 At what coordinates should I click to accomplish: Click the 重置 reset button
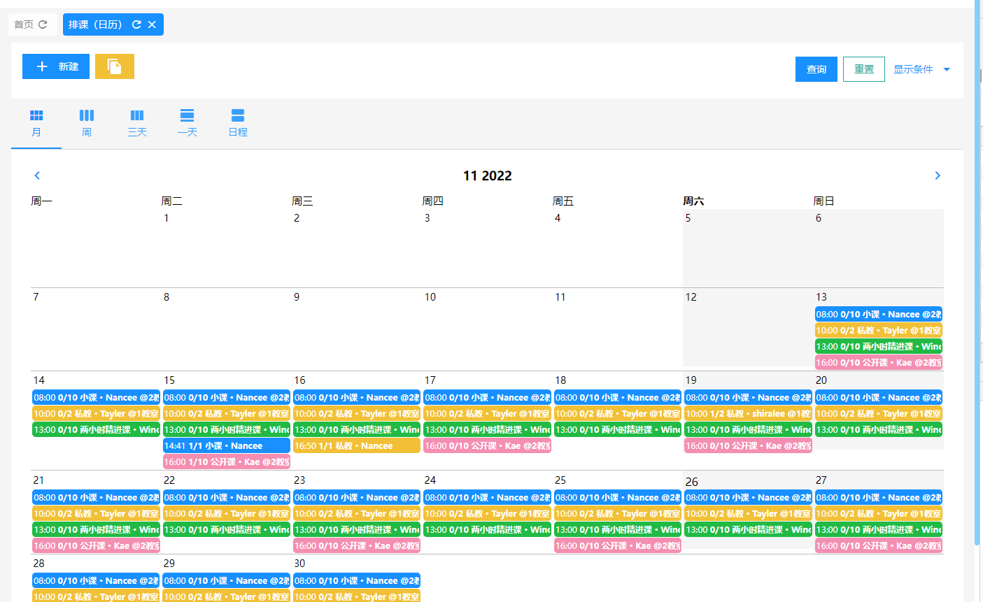click(863, 69)
